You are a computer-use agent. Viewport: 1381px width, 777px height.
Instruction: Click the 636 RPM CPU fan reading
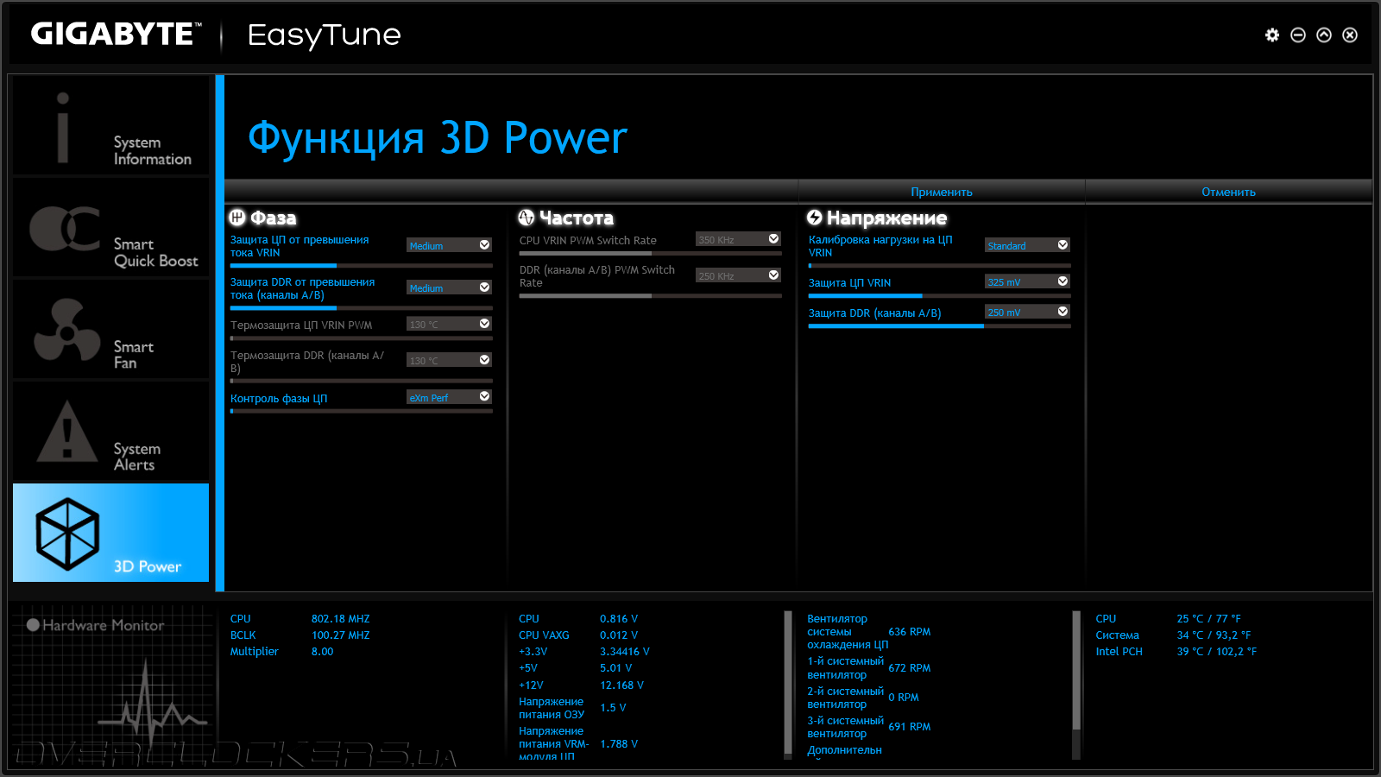(x=910, y=632)
